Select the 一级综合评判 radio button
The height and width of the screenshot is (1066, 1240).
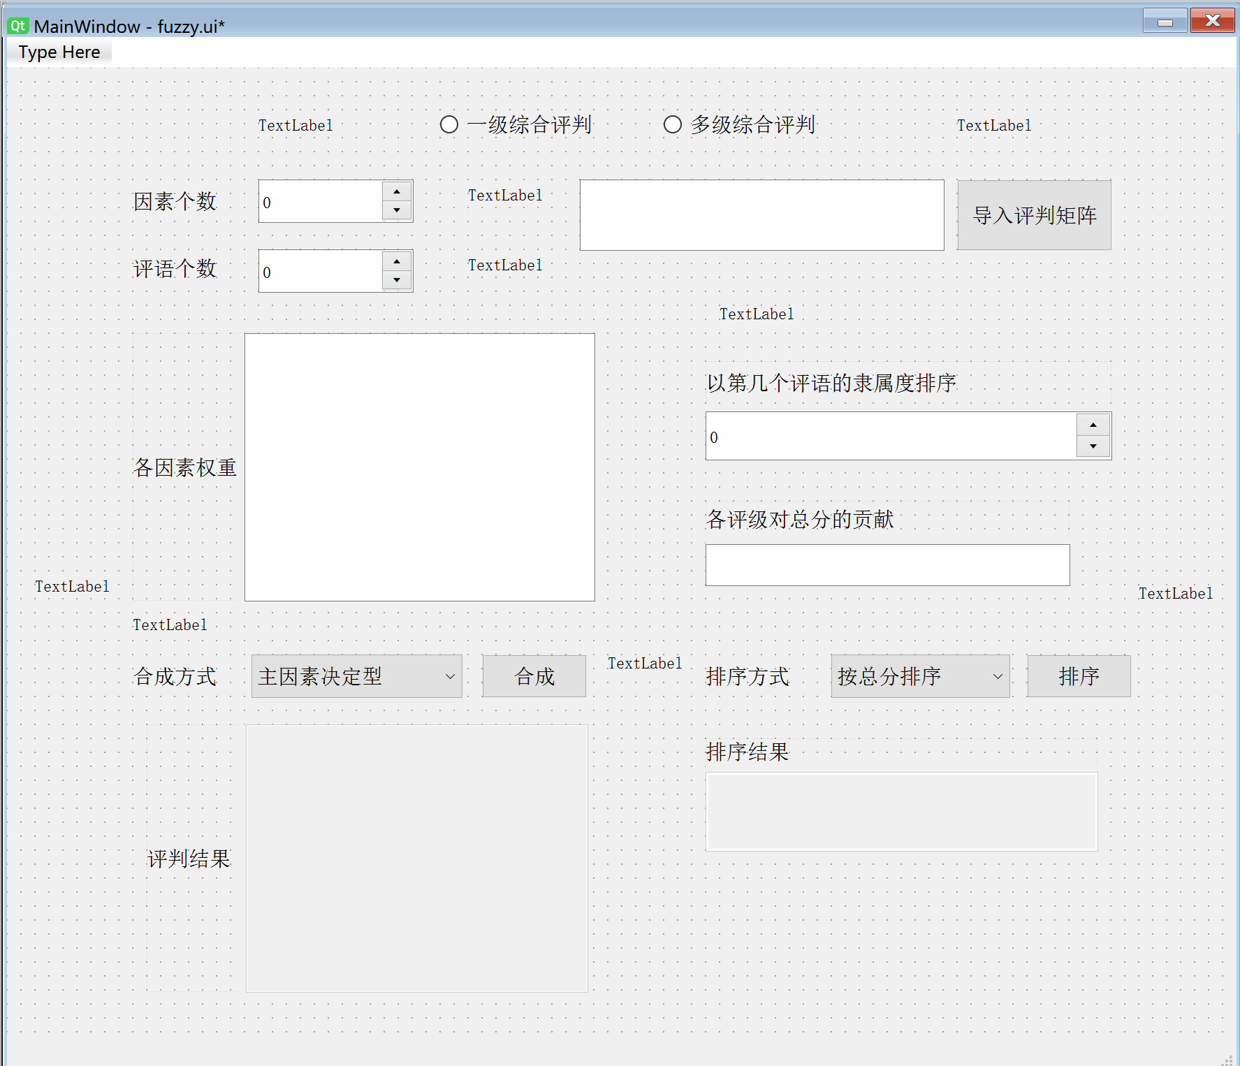(x=516, y=125)
